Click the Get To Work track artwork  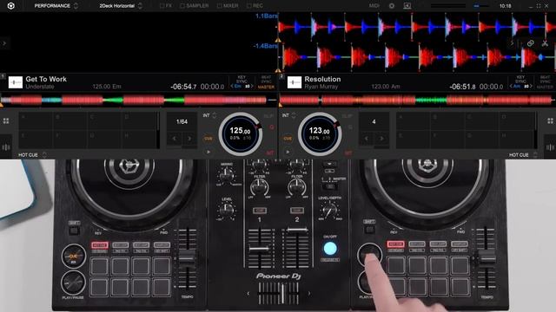pos(16,82)
